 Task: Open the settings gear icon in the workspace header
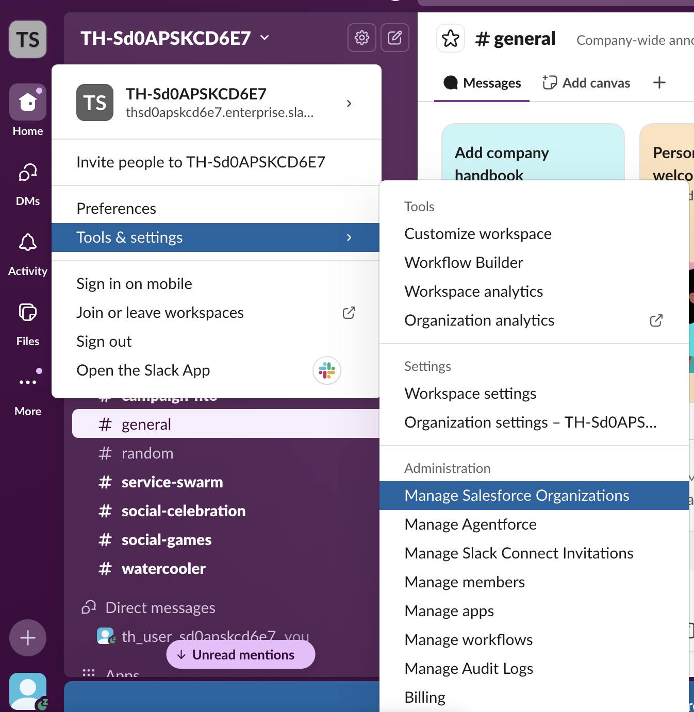pyautogui.click(x=362, y=38)
